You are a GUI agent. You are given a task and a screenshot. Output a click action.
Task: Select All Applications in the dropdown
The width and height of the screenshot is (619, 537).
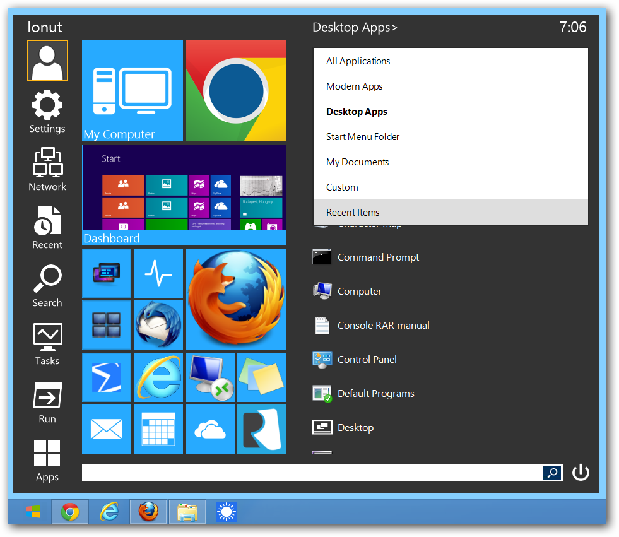(x=451, y=61)
